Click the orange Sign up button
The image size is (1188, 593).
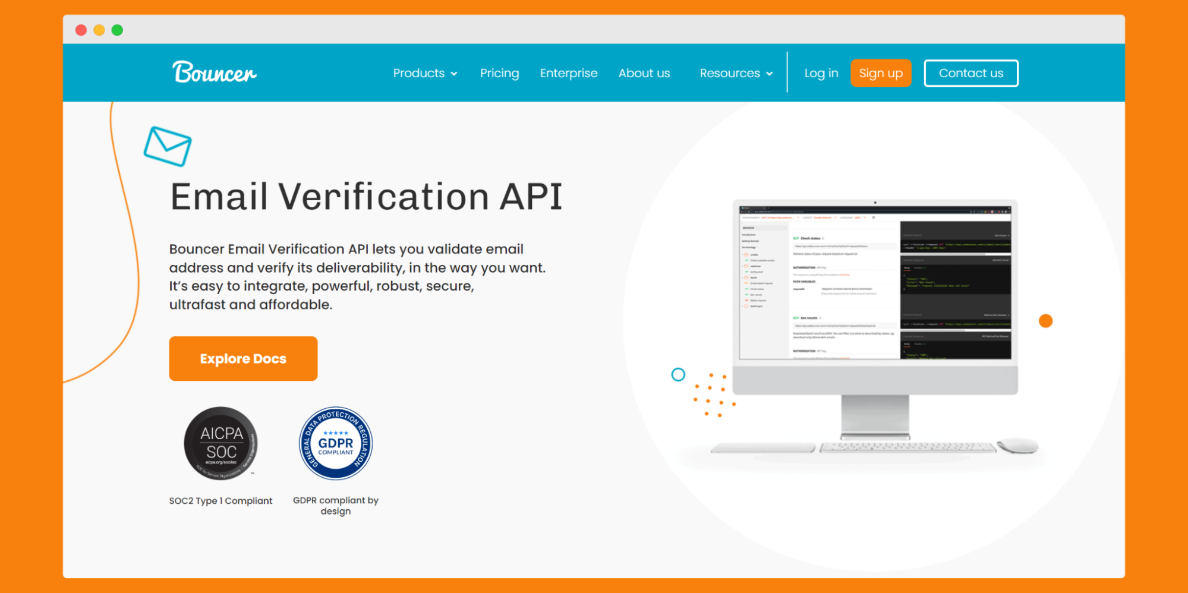pos(881,73)
